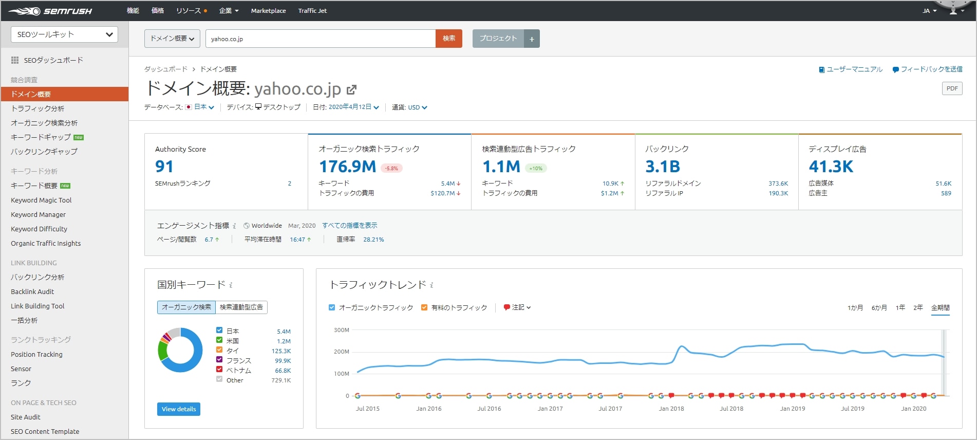Click the すべての指標を表示 link

pyautogui.click(x=349, y=226)
